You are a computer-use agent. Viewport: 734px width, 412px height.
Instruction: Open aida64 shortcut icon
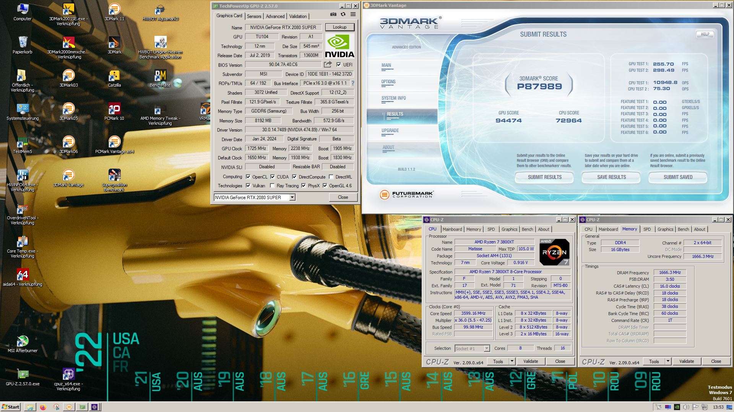(x=23, y=277)
